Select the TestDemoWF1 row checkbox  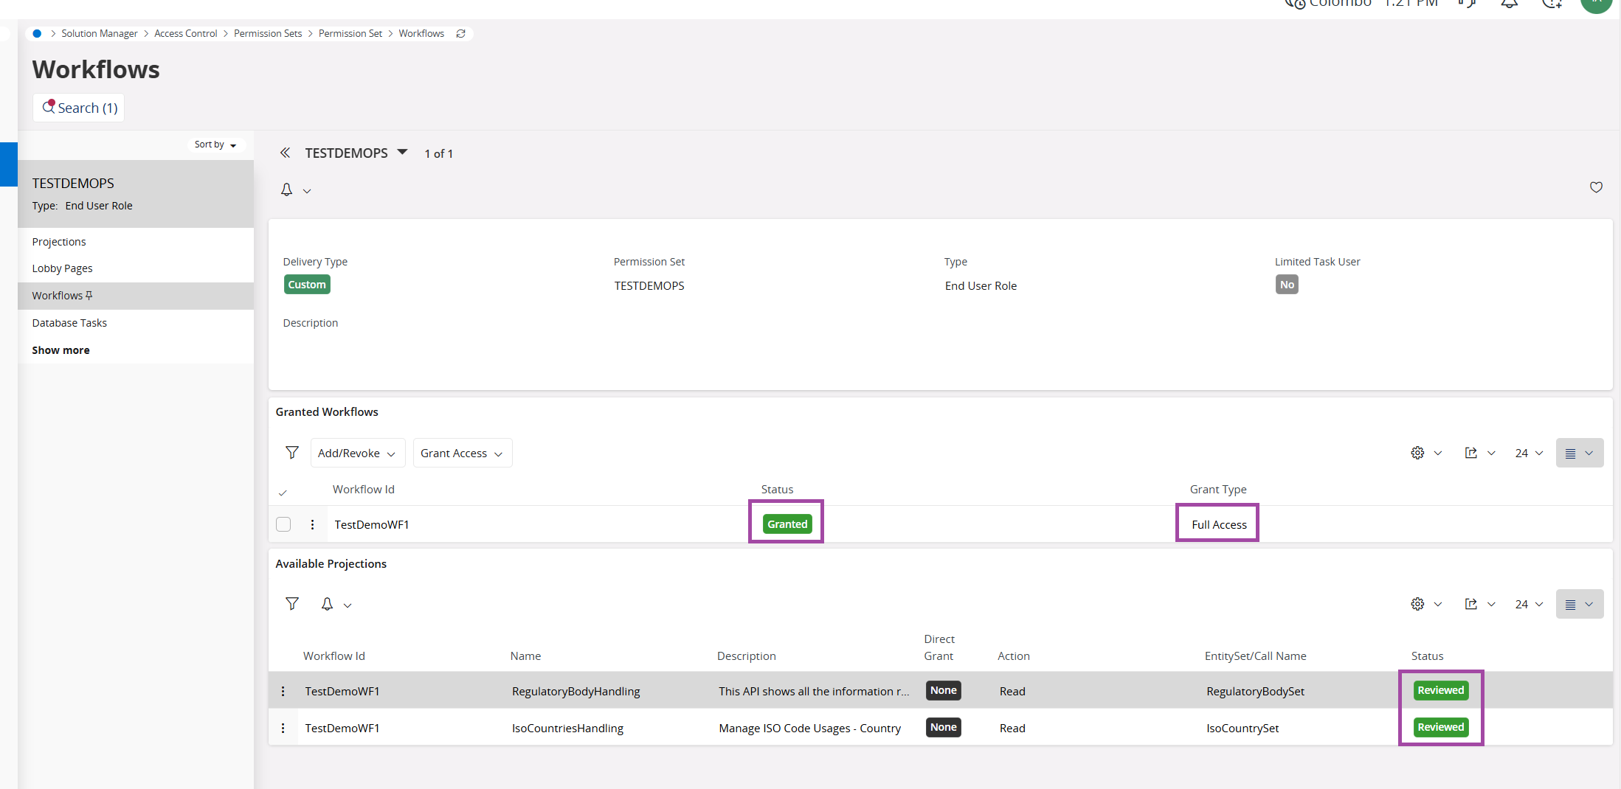click(283, 524)
